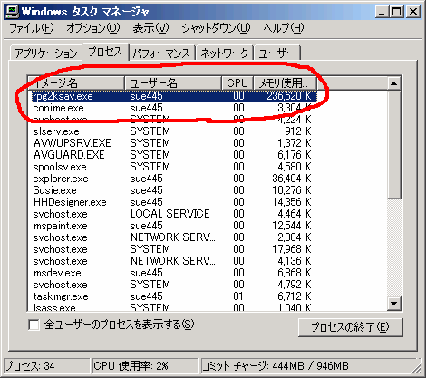Close the Task Manager window

[413, 12]
